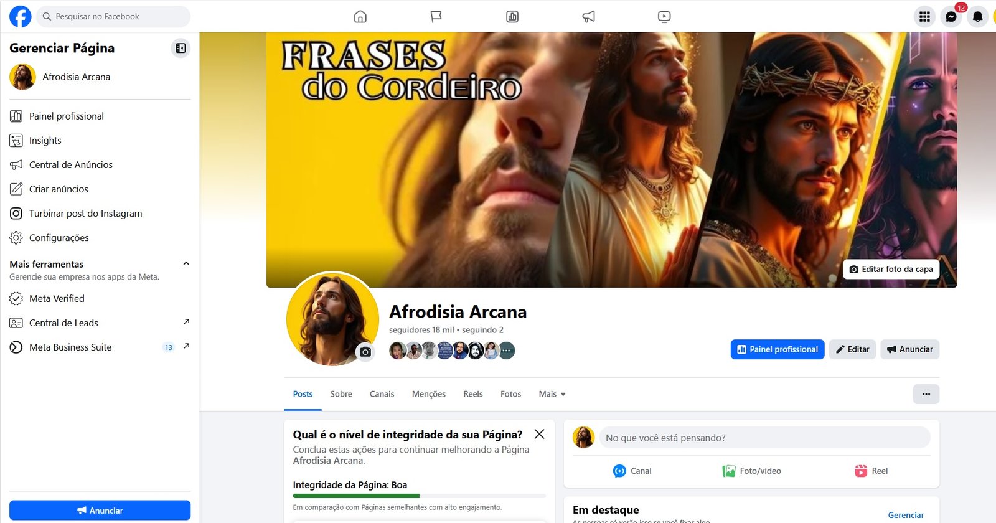The image size is (996, 523).
Task: Open the Reels tab
Action: tap(473, 394)
